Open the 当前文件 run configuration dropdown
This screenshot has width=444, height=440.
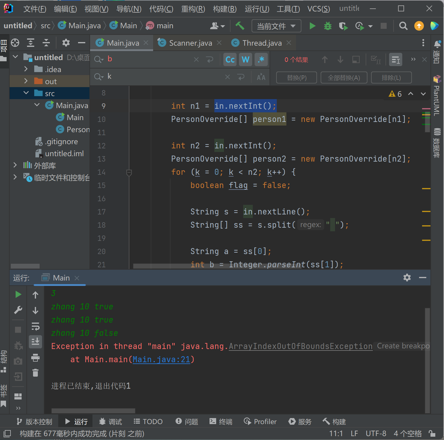pos(276,26)
